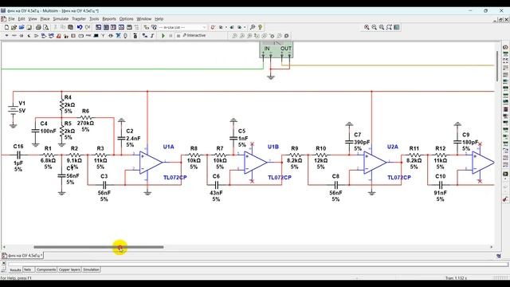The height and width of the screenshot is (287, 510).
Task: Zoom to fit sheet
Action: [x=390, y=27]
